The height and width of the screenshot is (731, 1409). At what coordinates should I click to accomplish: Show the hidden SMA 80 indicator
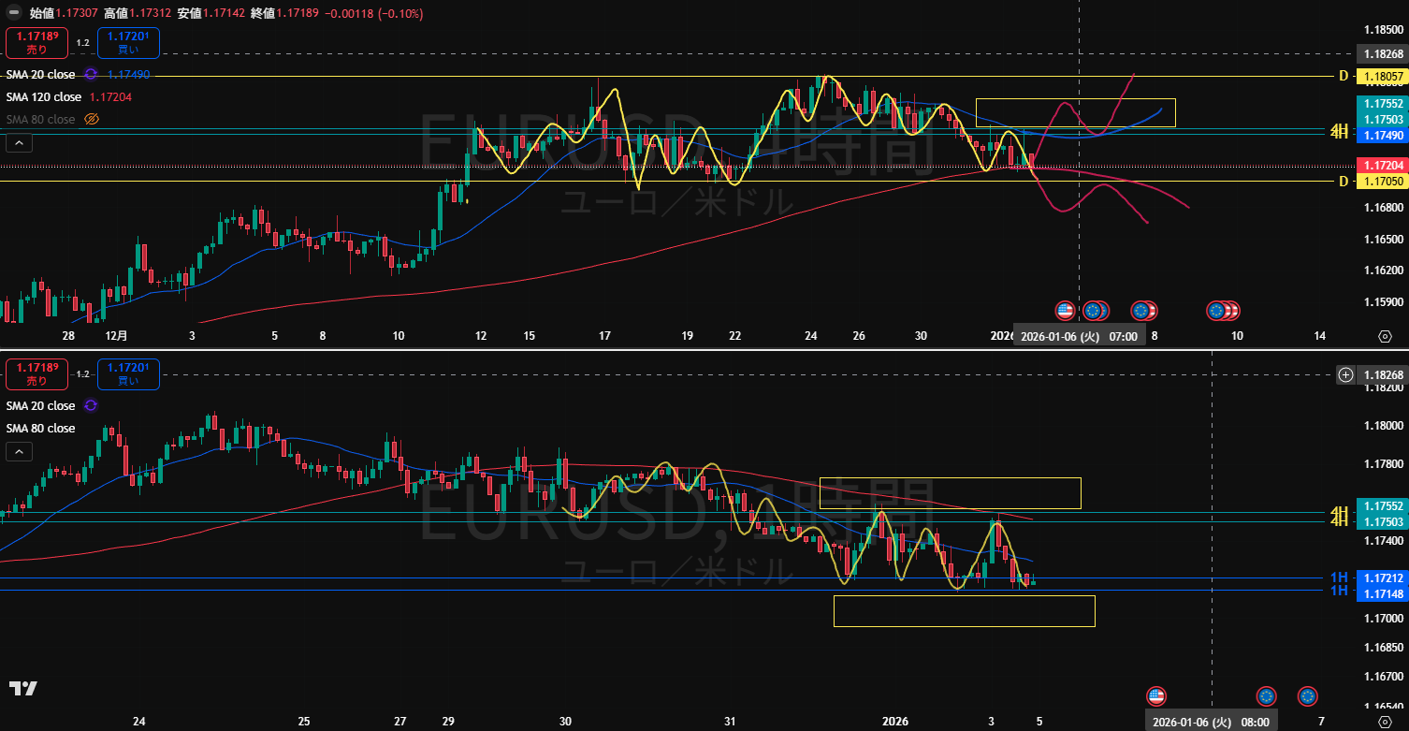92,119
